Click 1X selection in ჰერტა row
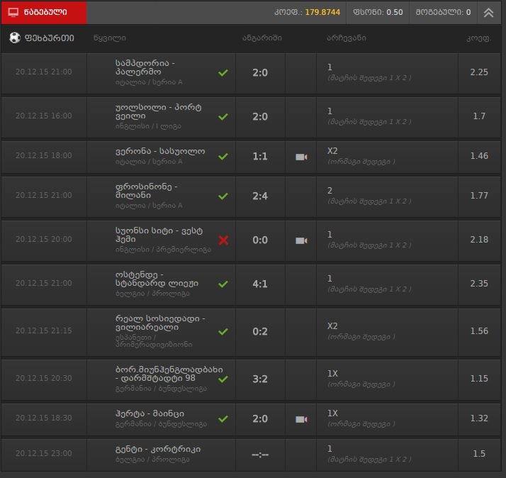 (x=332, y=413)
